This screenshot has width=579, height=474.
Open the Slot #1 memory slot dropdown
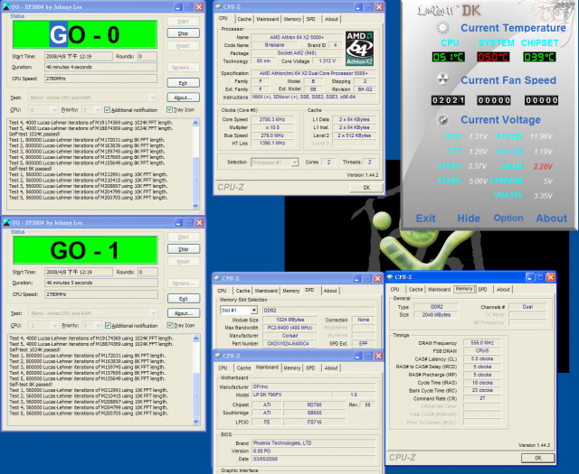253,311
